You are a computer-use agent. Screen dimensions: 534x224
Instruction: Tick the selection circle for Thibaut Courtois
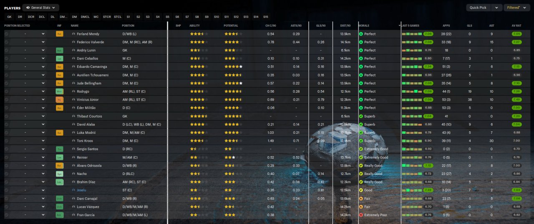(6, 116)
